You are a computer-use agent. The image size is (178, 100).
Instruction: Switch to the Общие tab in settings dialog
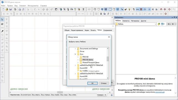(67, 30)
